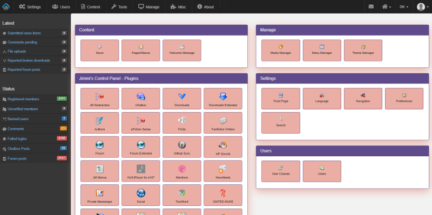
Task: Open the JM Redirection plugin tile
Action: pyautogui.click(x=100, y=99)
